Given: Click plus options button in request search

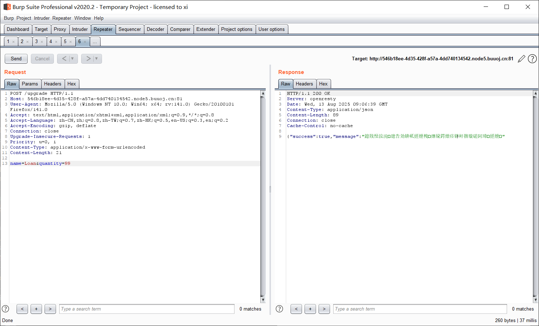Looking at the screenshot, I should click(36, 309).
